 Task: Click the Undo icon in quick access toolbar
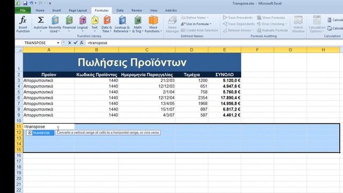point(32,3)
